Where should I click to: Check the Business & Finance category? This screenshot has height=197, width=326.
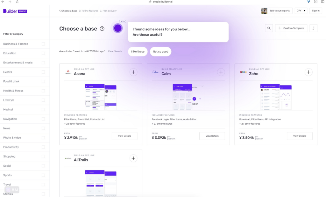[x=43, y=44]
